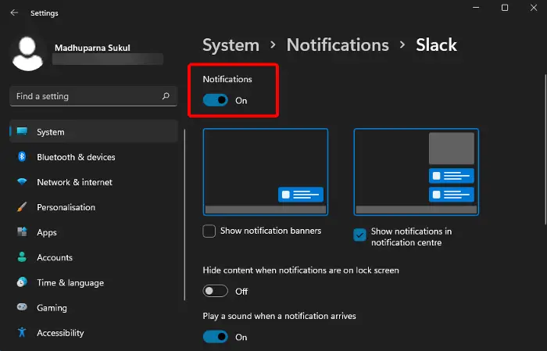Uncheck Show notifications in notification centre

[359, 235]
